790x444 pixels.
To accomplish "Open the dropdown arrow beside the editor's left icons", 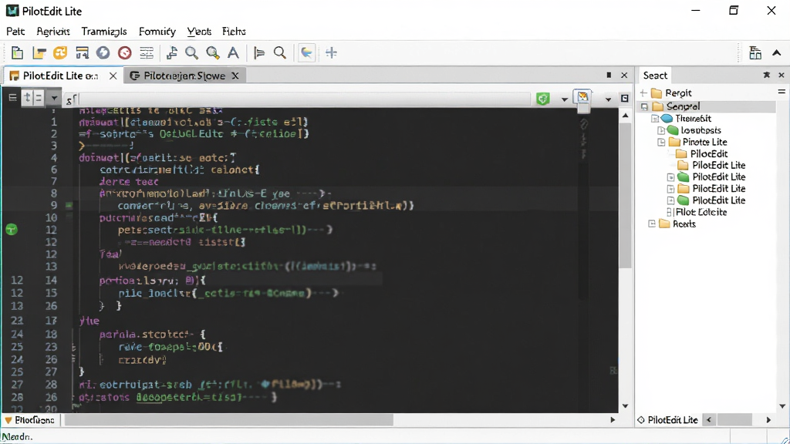I will (54, 98).
